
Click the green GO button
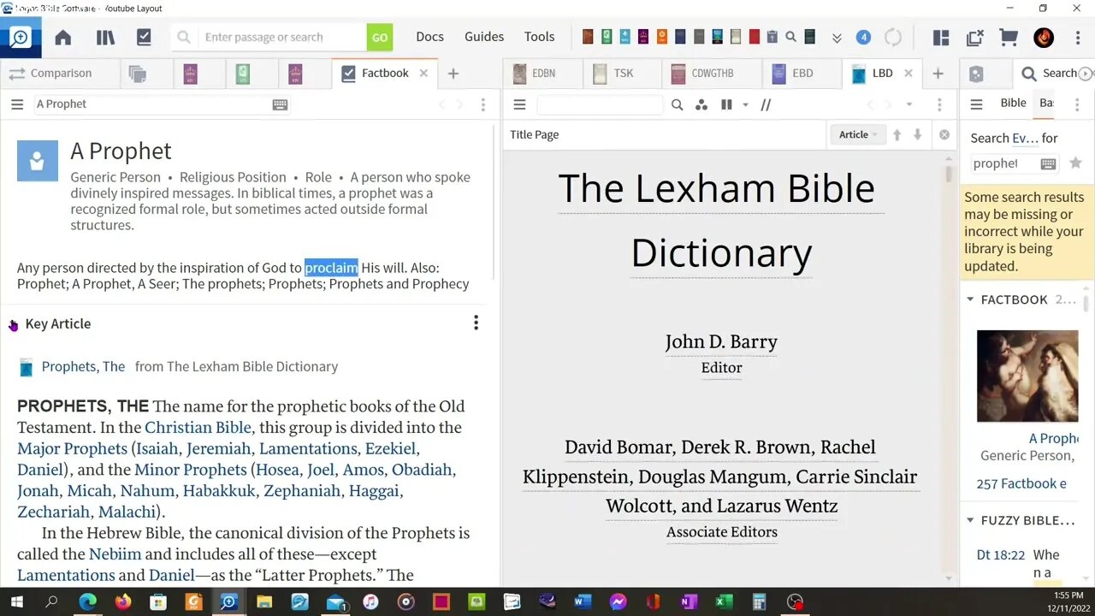pos(380,37)
